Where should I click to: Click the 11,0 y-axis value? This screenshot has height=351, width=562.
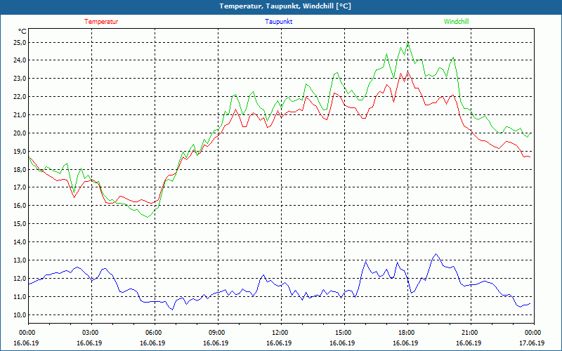pyautogui.click(x=20, y=297)
